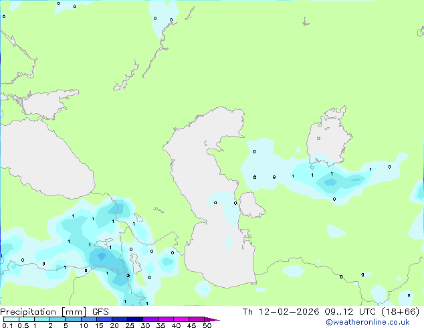Select the 0.1–0.5 mm legend color swatch
Screen dimensions: 424x328
click(x=11, y=319)
